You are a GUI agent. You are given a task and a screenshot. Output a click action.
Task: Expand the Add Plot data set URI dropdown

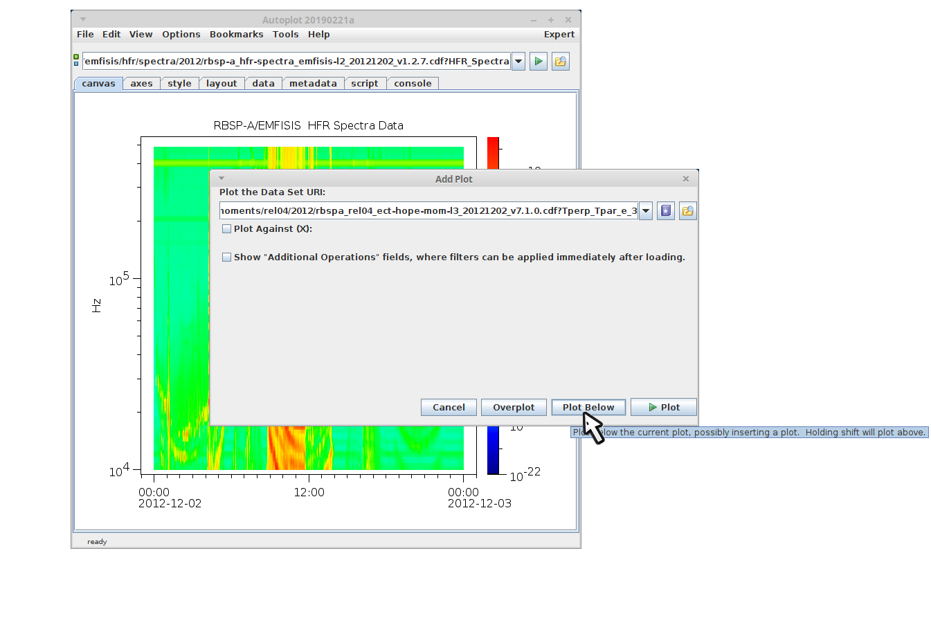[x=646, y=211]
